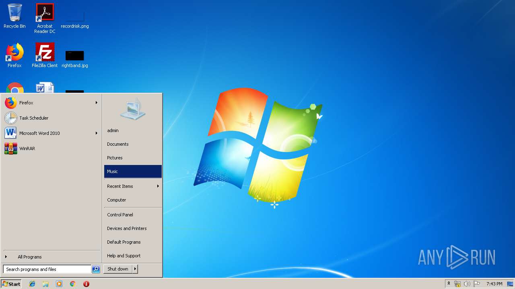Select the Firefox desktop shortcut

pos(14,55)
